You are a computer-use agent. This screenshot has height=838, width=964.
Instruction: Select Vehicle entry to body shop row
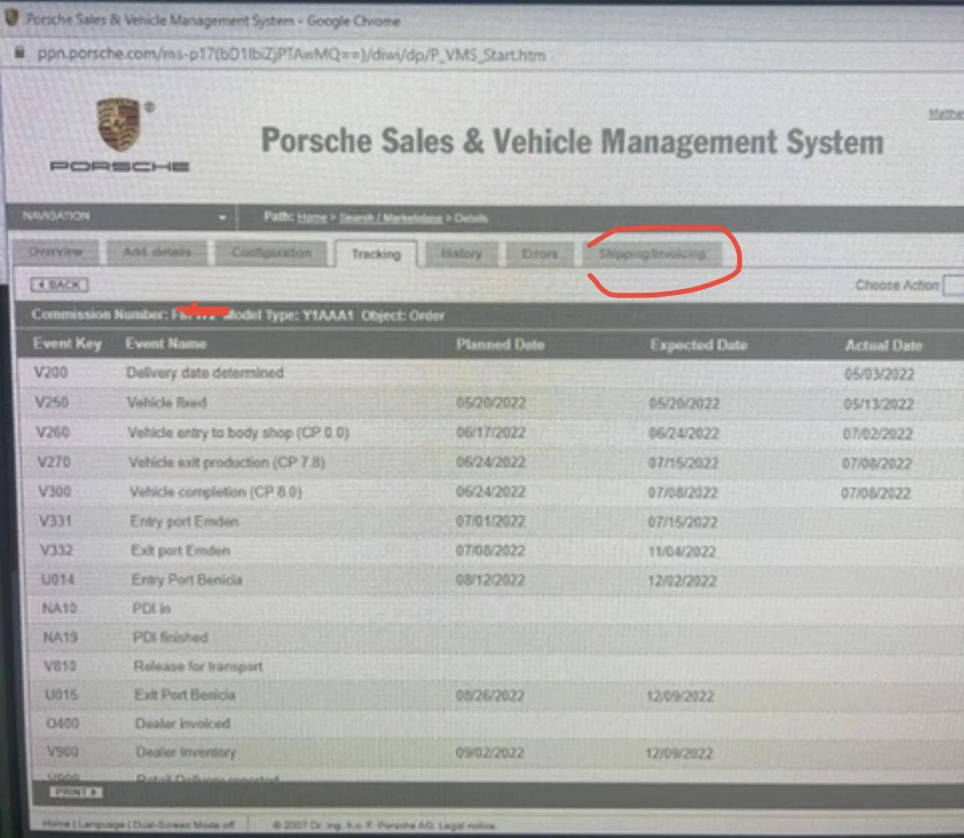point(490,433)
